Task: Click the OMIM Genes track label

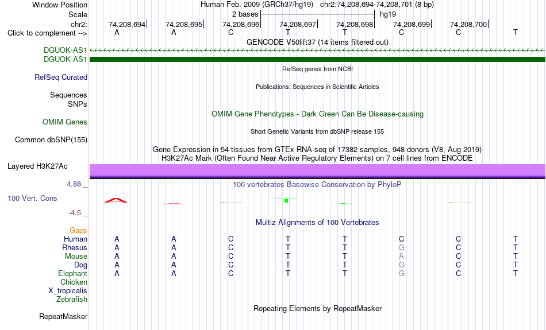Action: click(x=64, y=122)
